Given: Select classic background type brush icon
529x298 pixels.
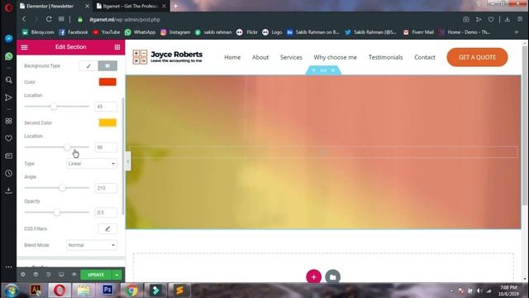Looking at the screenshot, I should click(x=88, y=66).
